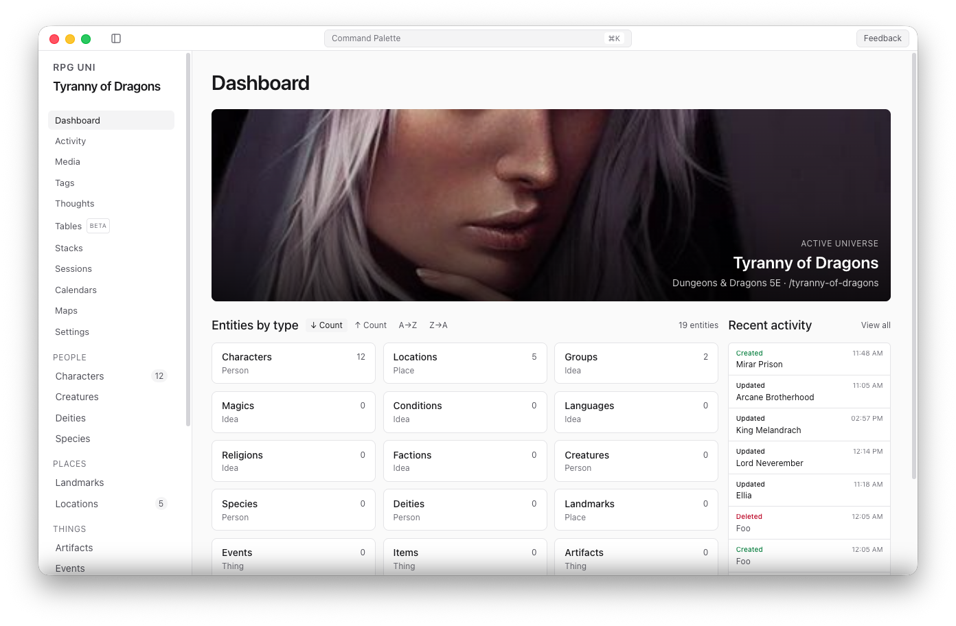
Task: Click View all recent activity
Action: tap(876, 325)
